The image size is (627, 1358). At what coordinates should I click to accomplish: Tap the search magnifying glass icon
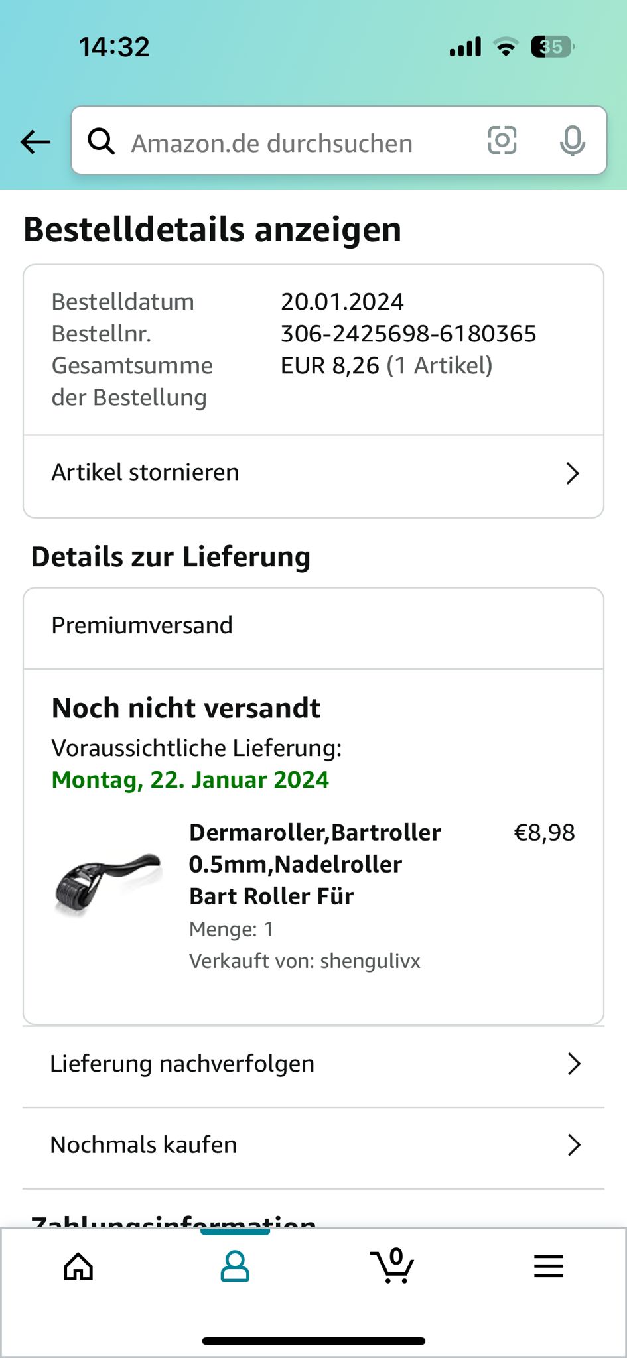[x=102, y=141]
